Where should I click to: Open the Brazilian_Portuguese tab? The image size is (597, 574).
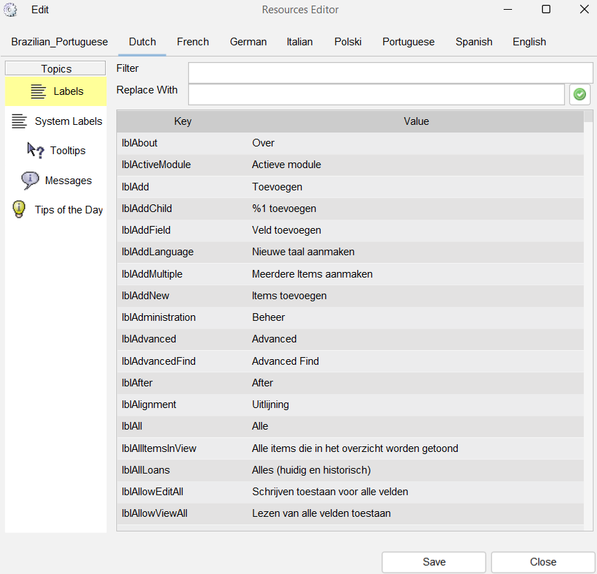pyautogui.click(x=59, y=42)
